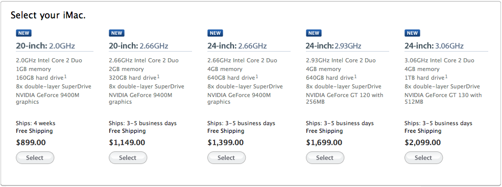The width and height of the screenshot is (502, 187).
Task: Select the $1,699.00 24-inch 2.93GHz iMac
Action: pos(325,157)
